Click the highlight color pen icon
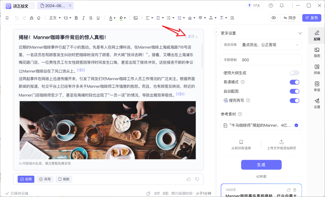325x197 pixels. 121,18
